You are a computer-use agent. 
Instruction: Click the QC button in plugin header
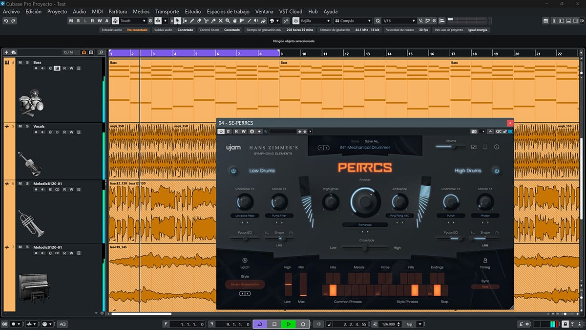tap(499, 132)
